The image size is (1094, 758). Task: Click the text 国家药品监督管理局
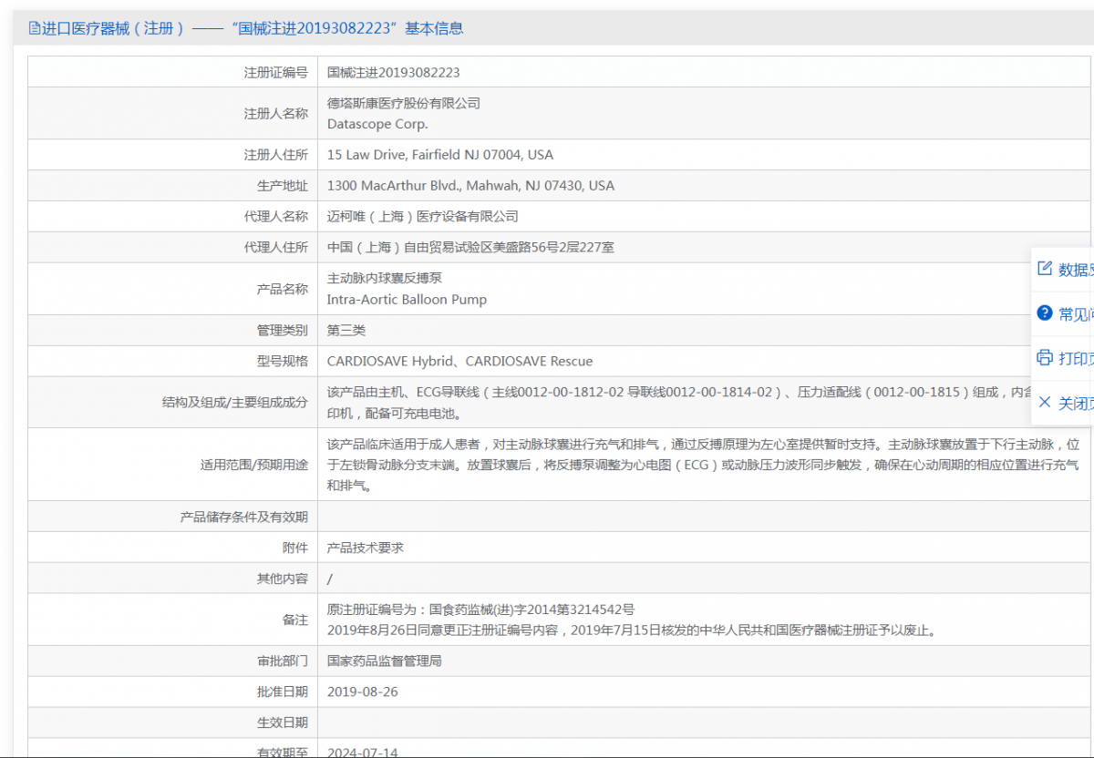click(x=385, y=661)
